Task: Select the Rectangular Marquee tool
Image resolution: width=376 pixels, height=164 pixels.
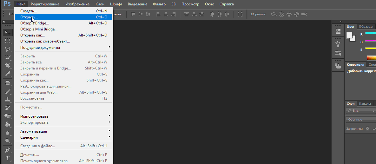Action: (8, 41)
